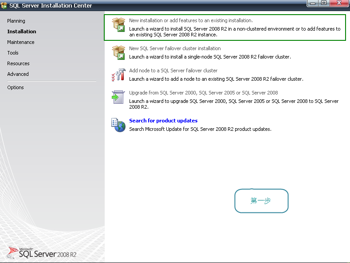
Task: Click Search for product updates link
Action: [163, 121]
